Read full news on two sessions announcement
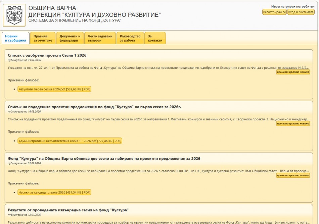 pyautogui.click(x=293, y=175)
